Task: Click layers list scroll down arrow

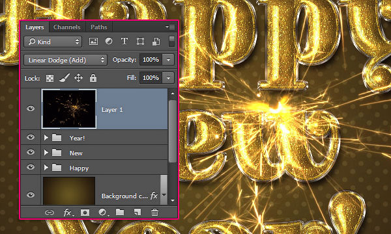Action: [173, 200]
